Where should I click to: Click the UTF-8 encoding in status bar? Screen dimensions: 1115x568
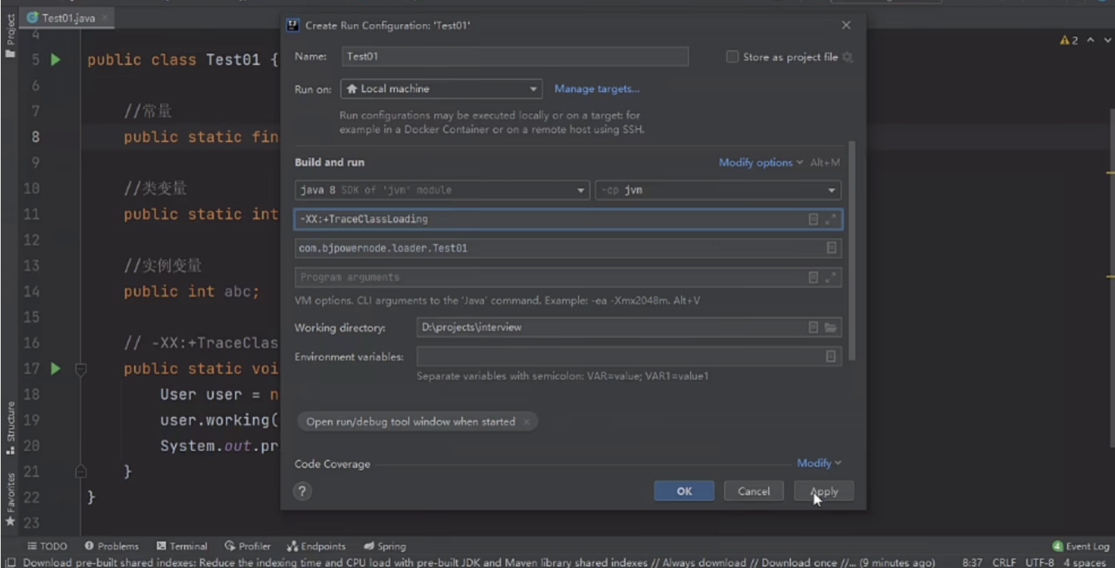(x=1039, y=562)
